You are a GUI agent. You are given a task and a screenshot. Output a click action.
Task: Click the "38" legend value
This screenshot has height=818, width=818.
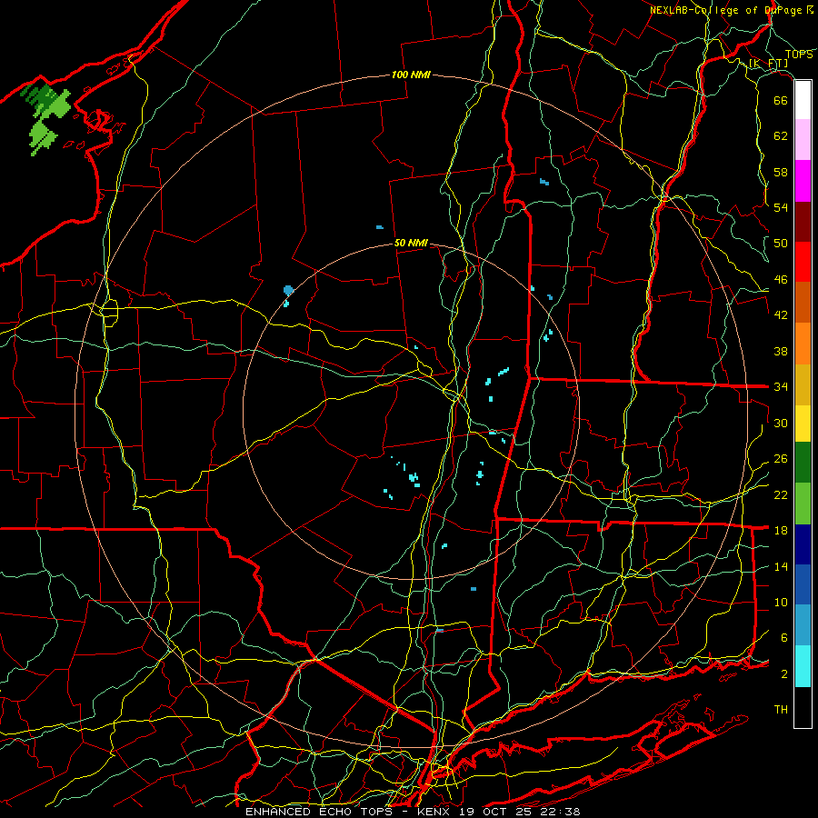point(781,351)
